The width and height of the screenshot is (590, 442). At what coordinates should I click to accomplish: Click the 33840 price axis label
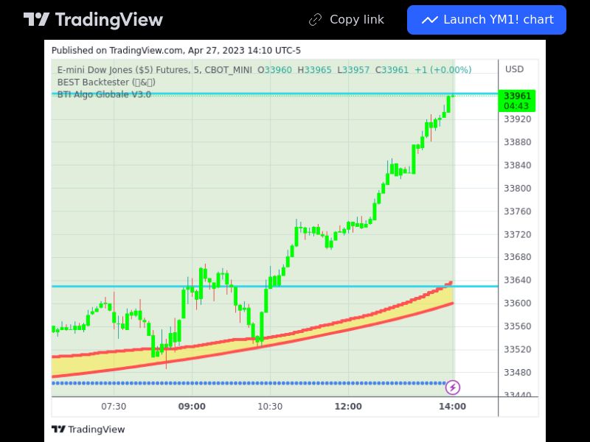pyautogui.click(x=518, y=165)
